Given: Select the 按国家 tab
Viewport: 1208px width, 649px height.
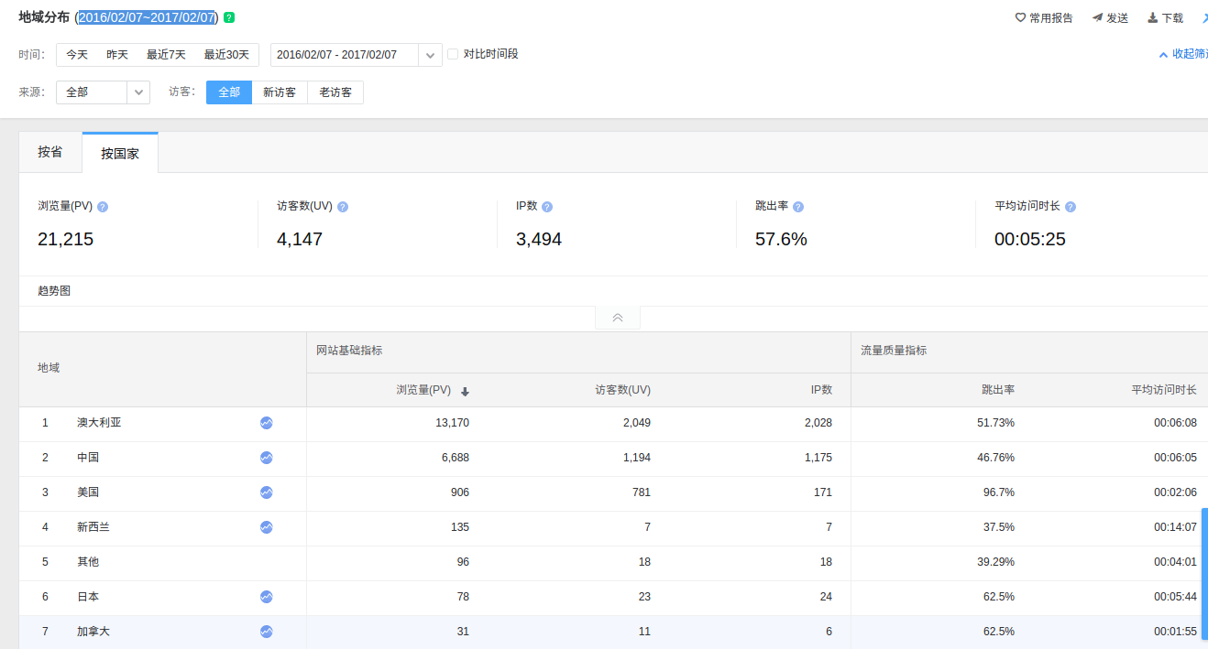Looking at the screenshot, I should pos(120,153).
